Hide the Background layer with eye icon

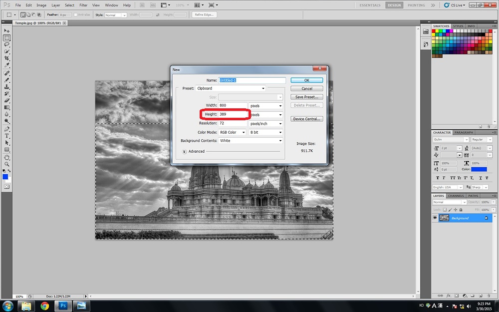point(435,218)
